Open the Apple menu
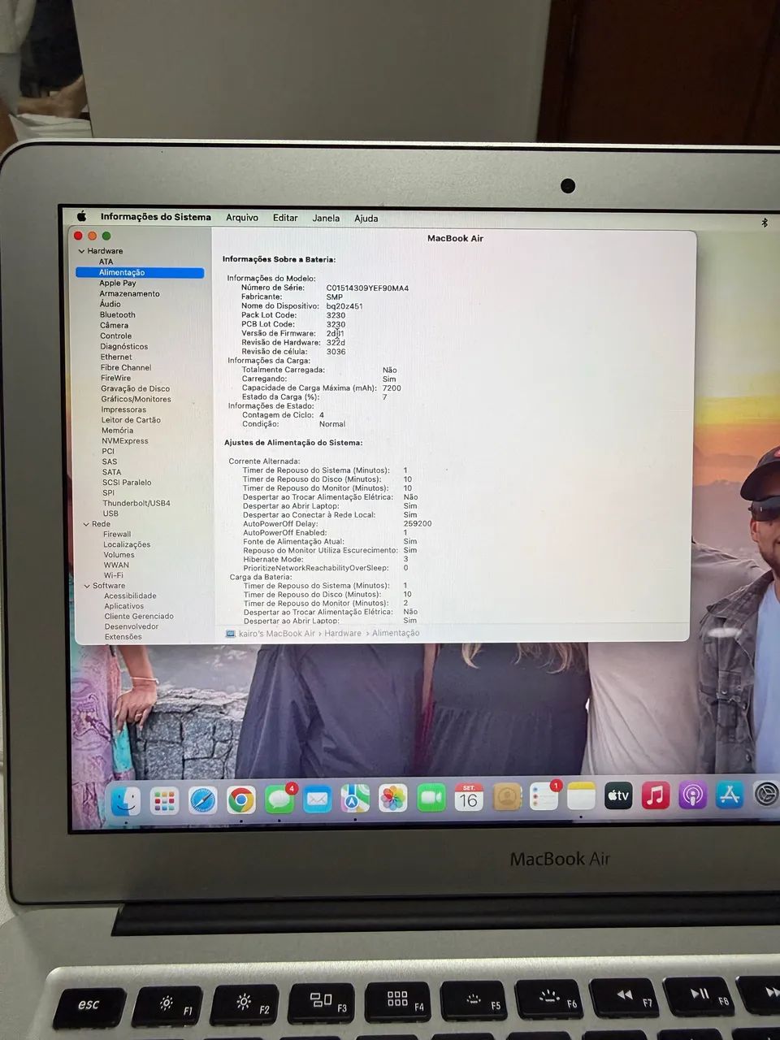This screenshot has width=780, height=1040. (81, 216)
